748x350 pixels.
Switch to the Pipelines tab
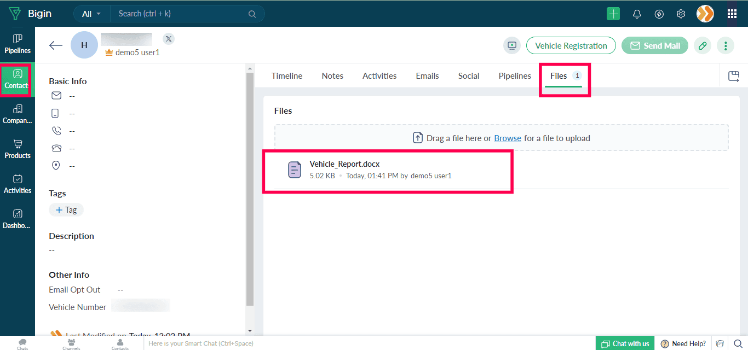(515, 76)
